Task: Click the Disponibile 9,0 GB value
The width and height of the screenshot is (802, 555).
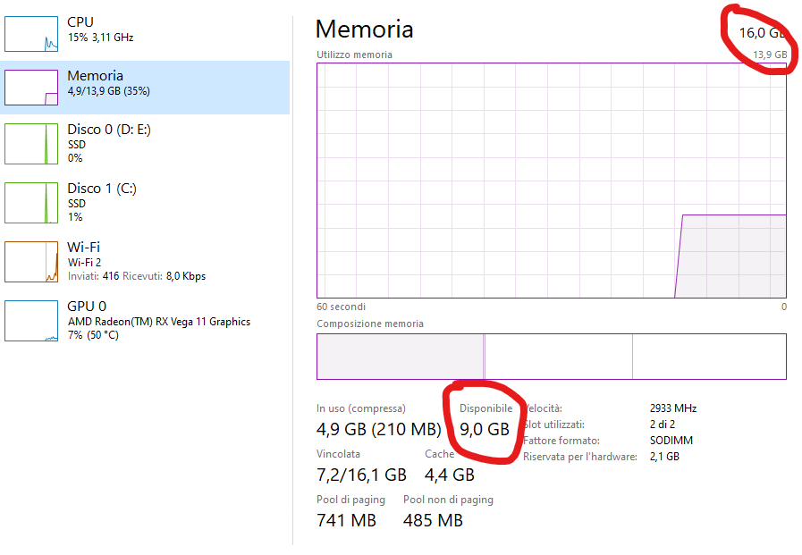Action: (485, 429)
